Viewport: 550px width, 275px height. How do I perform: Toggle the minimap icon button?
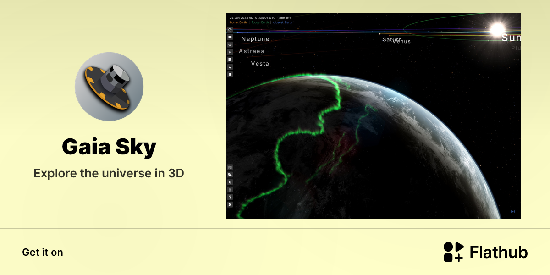tap(230, 167)
